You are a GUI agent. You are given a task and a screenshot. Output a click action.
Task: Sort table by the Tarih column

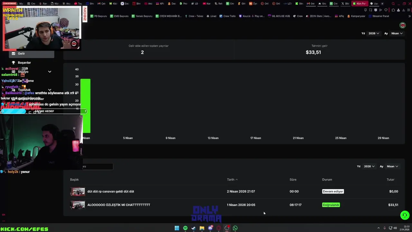click(232, 179)
